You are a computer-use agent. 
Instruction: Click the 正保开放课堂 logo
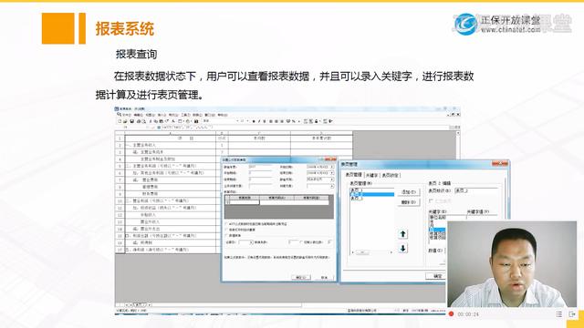click(496, 25)
